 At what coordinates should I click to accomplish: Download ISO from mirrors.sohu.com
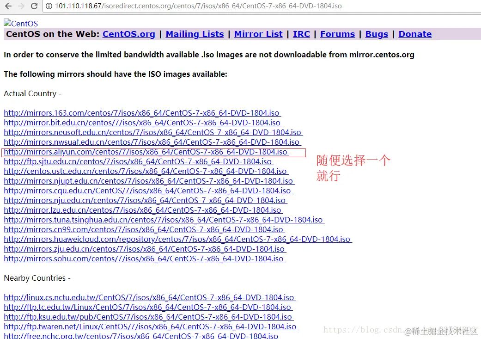point(145,259)
